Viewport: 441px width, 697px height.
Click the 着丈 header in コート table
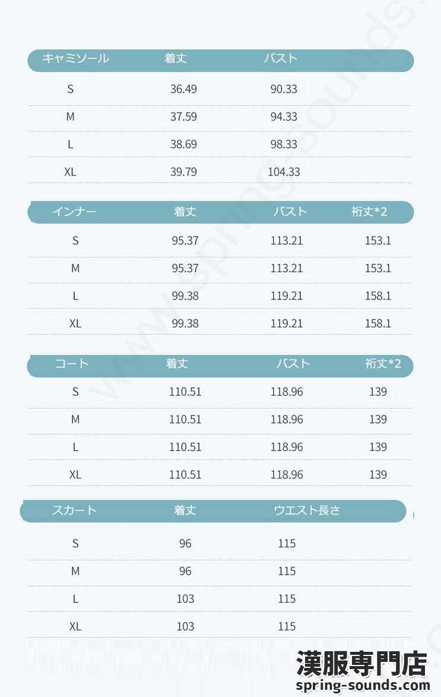tap(177, 364)
